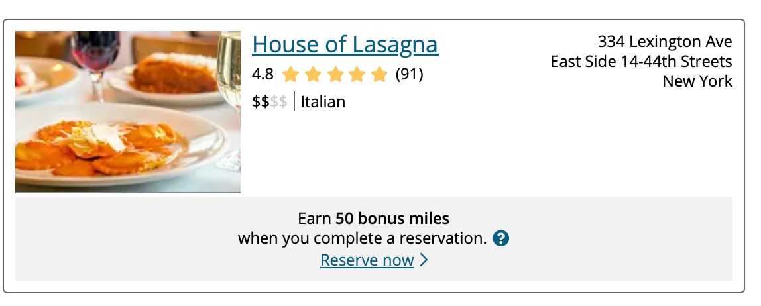Click the 4.8 rating score

[x=263, y=74]
